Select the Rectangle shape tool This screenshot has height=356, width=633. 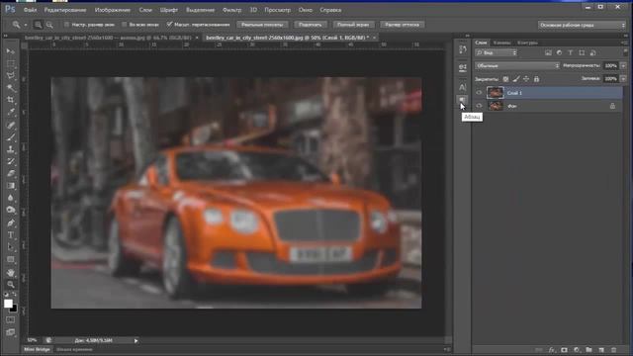pos(11,259)
